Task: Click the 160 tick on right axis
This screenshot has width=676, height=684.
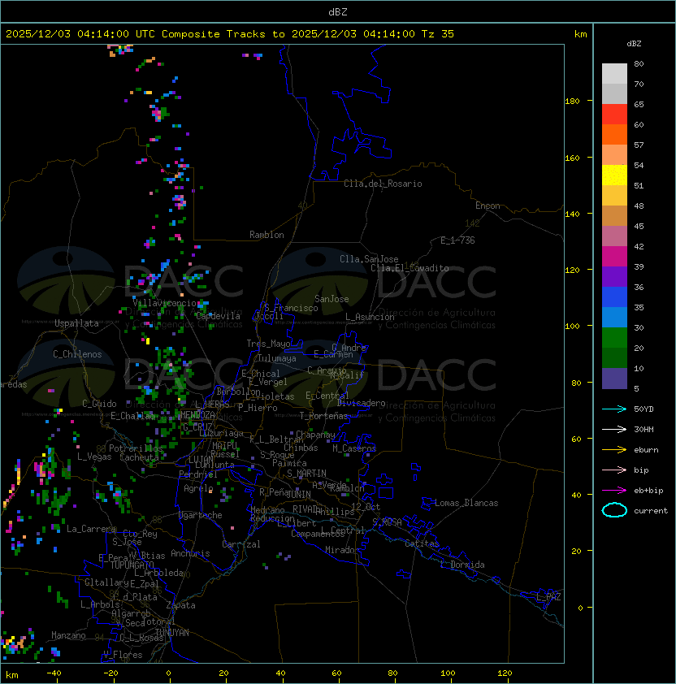Action: pos(572,158)
